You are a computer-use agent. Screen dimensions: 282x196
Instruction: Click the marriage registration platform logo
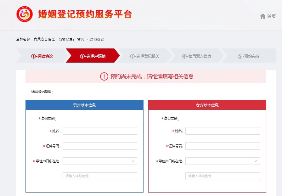pos(24,14)
